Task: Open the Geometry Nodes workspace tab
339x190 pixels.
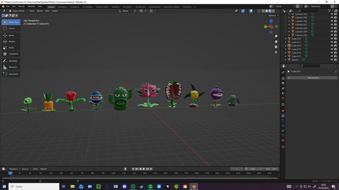Action: click(171, 7)
